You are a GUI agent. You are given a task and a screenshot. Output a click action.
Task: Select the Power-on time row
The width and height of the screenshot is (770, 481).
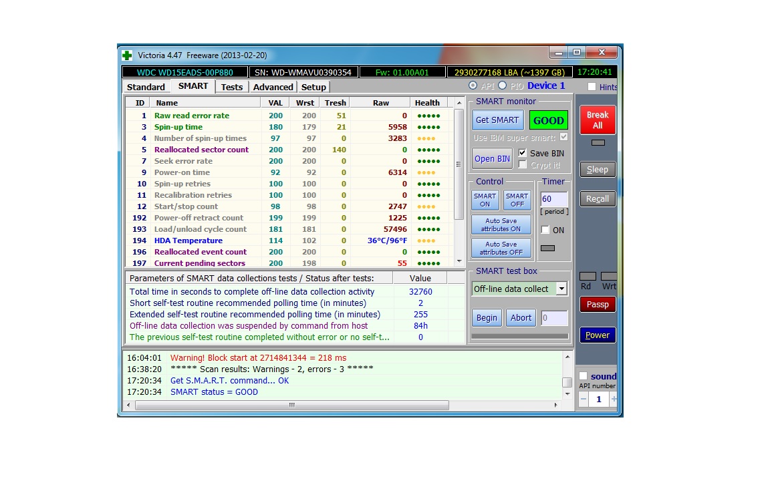coord(289,173)
